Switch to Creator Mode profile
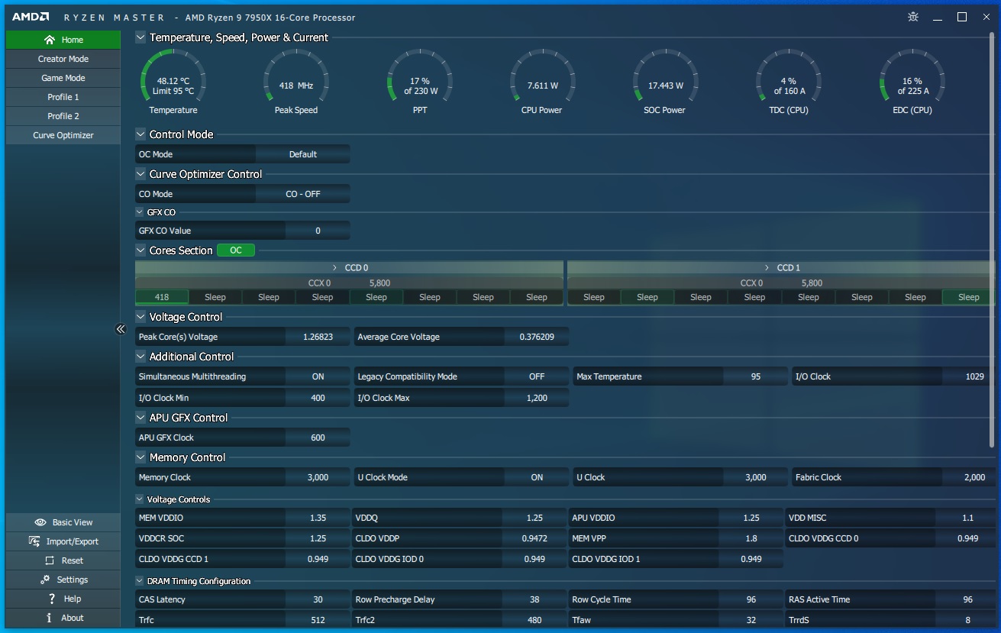Image resolution: width=1001 pixels, height=633 pixels. [x=63, y=59]
